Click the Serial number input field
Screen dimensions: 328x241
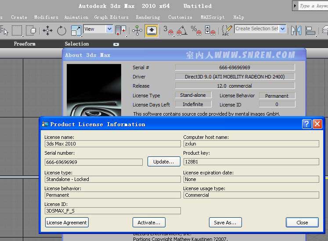[x=94, y=162]
